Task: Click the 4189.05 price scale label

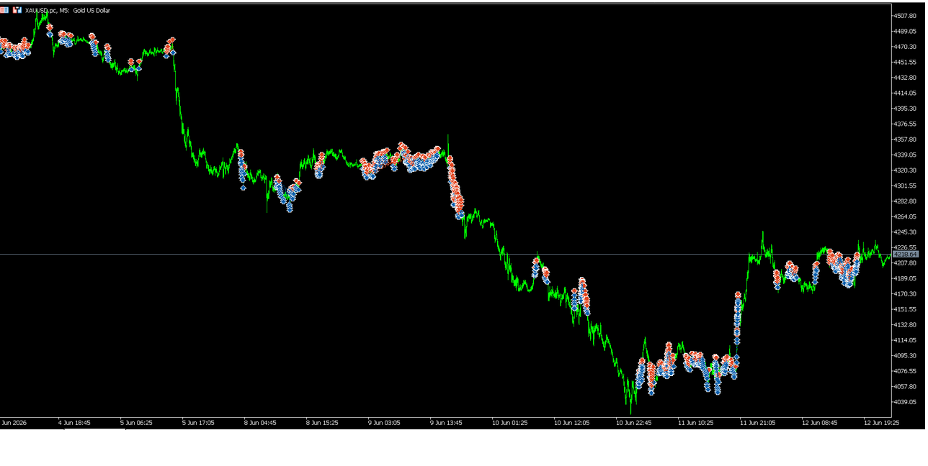Action: click(x=906, y=278)
